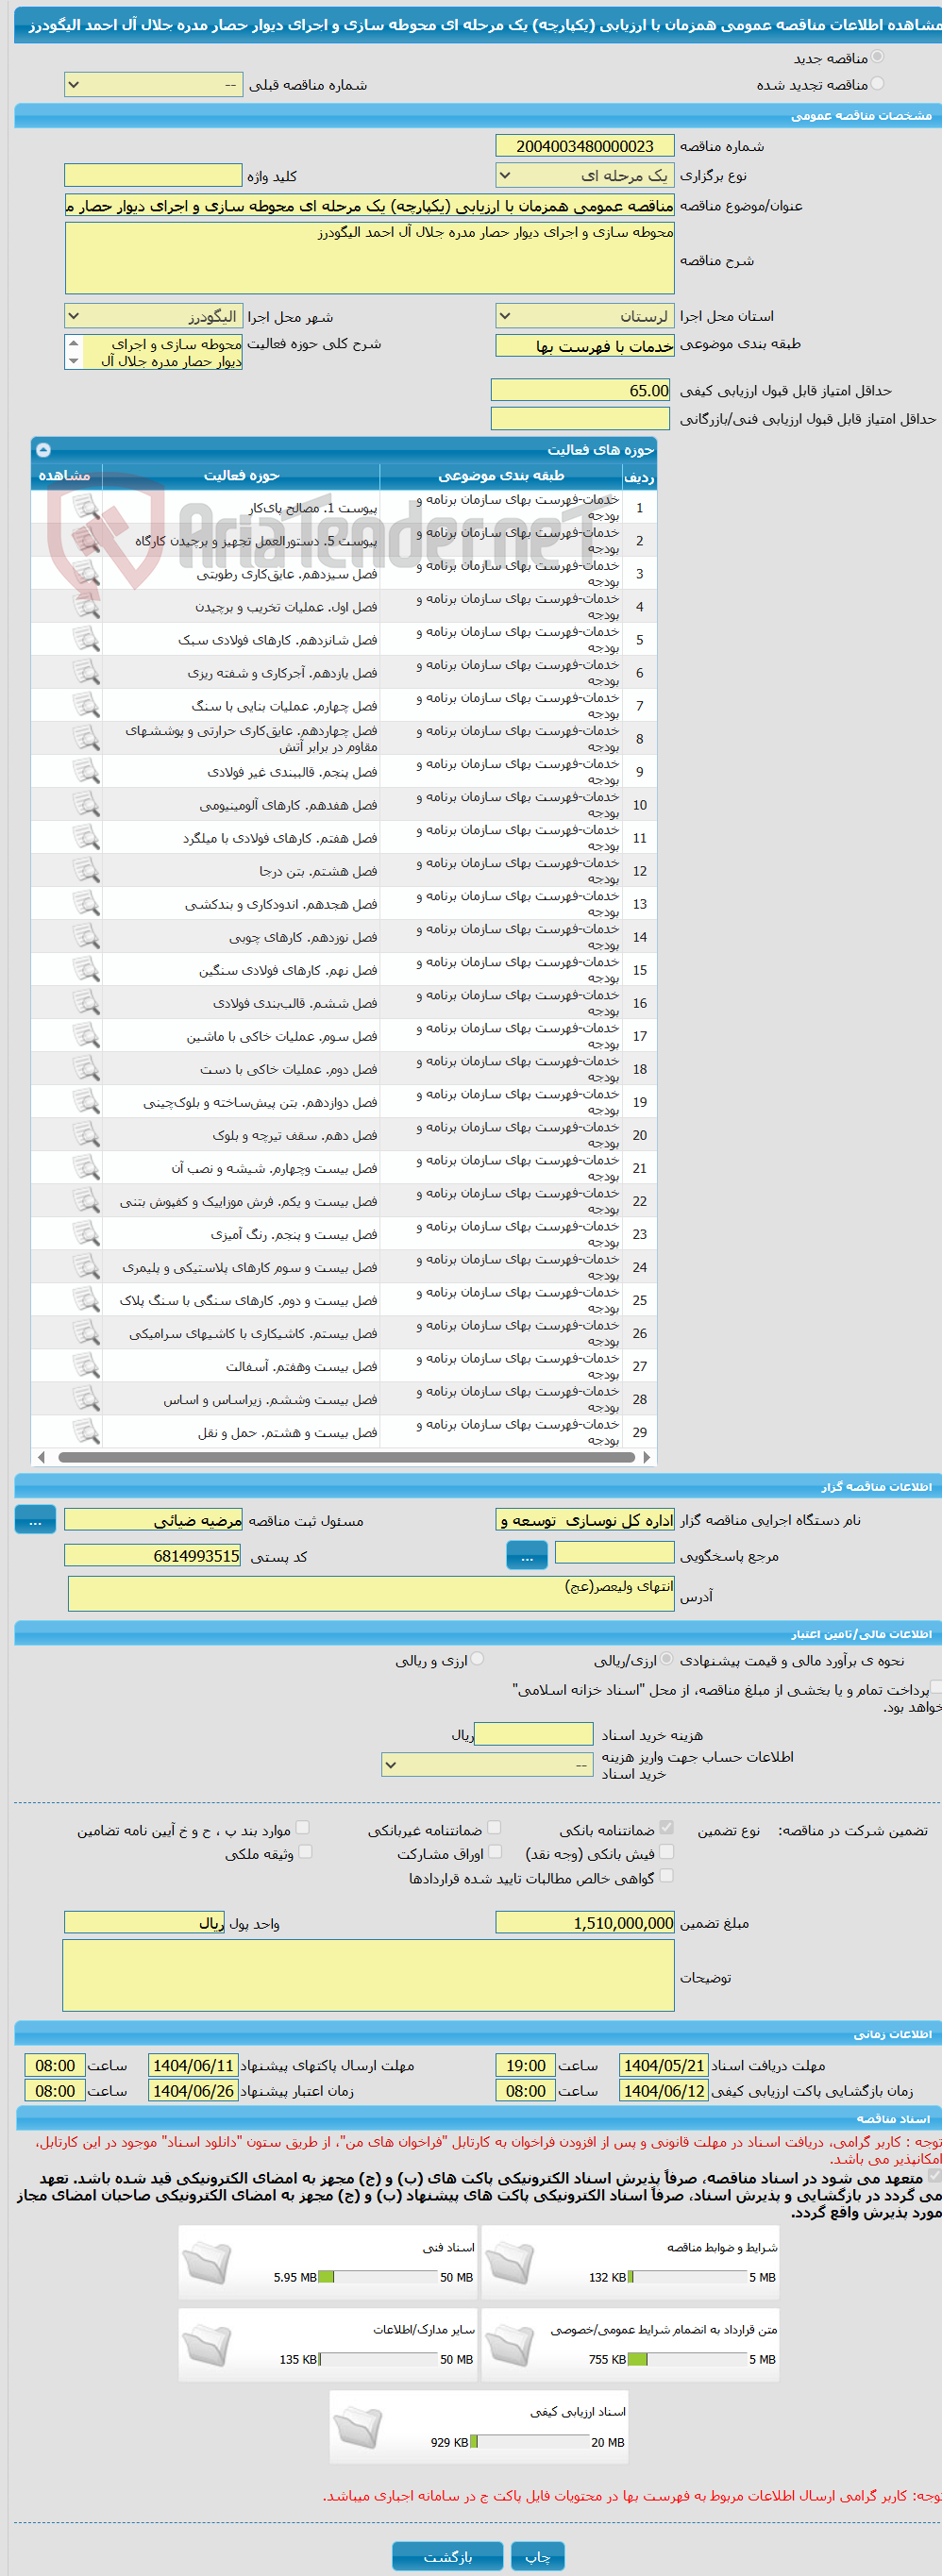Open the view icon for row 16 قالب‌بندی فولادی

(x=86, y=1002)
